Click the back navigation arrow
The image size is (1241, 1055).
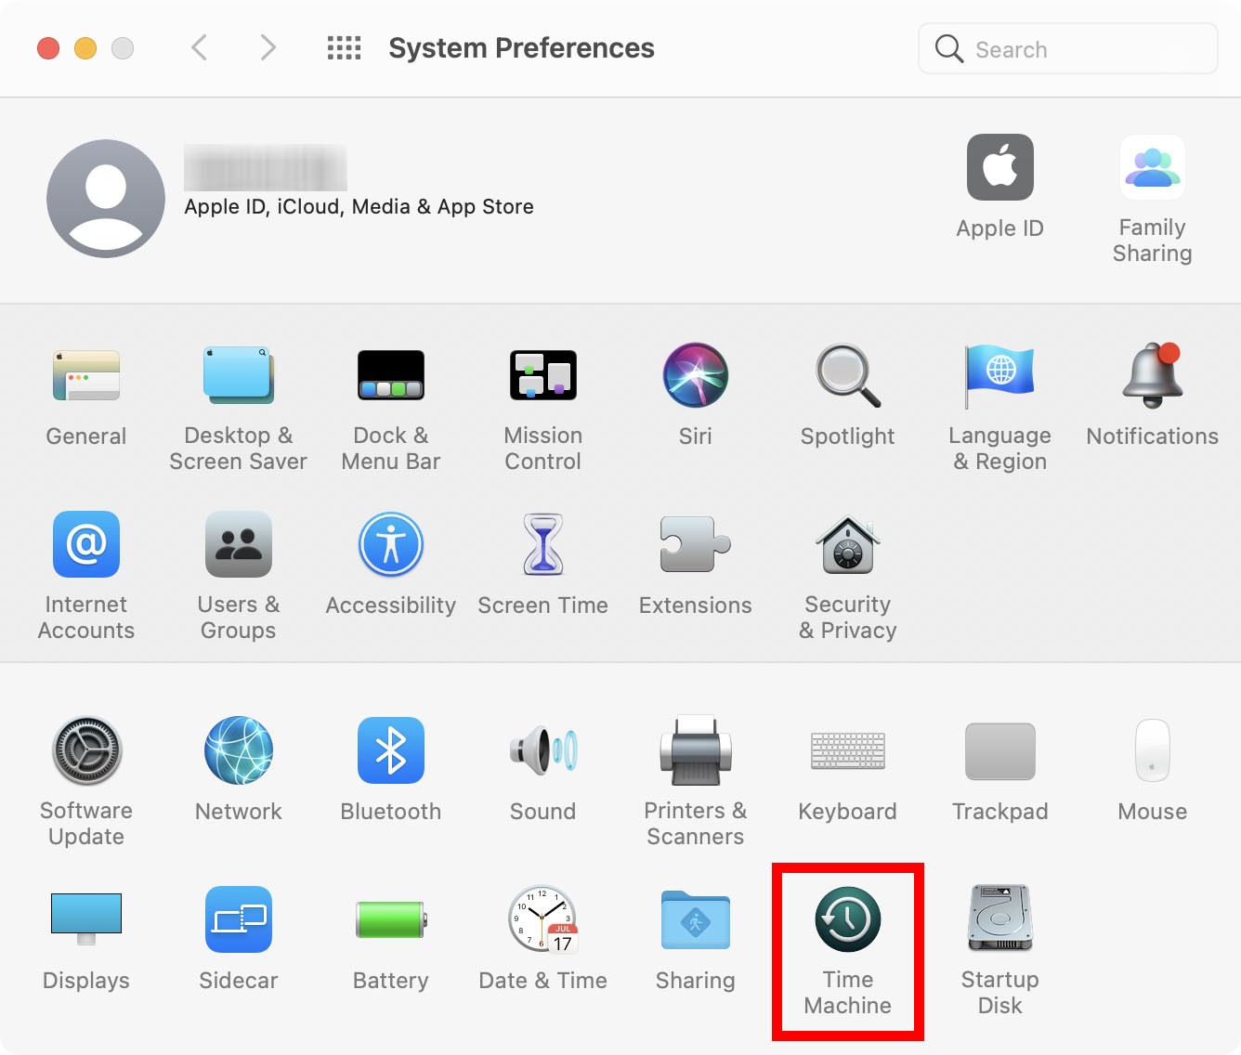point(198,46)
